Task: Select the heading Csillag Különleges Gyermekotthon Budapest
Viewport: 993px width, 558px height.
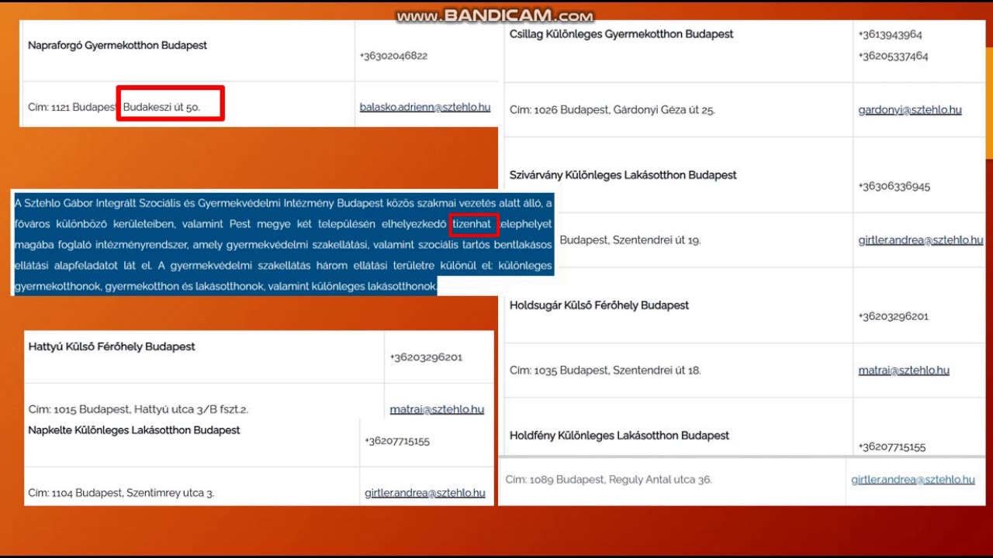Action: coord(621,34)
